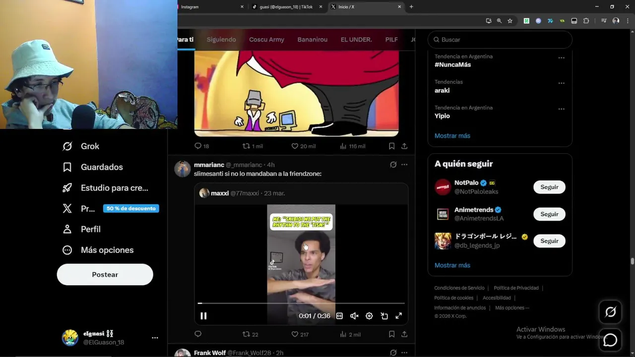
Task: View stats showing 116 mil views
Action: [352, 146]
